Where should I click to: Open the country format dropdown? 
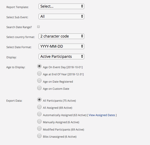[x=61, y=36]
